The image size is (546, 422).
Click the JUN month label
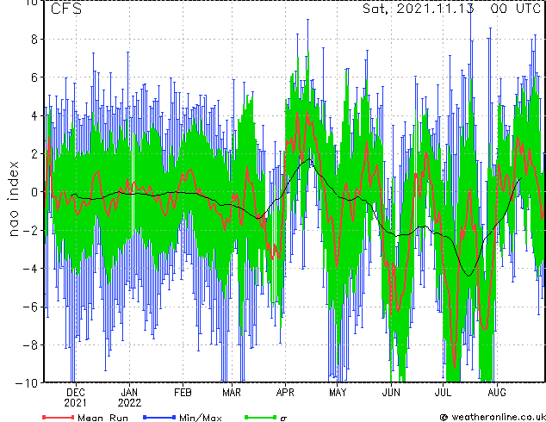pyautogui.click(x=391, y=393)
